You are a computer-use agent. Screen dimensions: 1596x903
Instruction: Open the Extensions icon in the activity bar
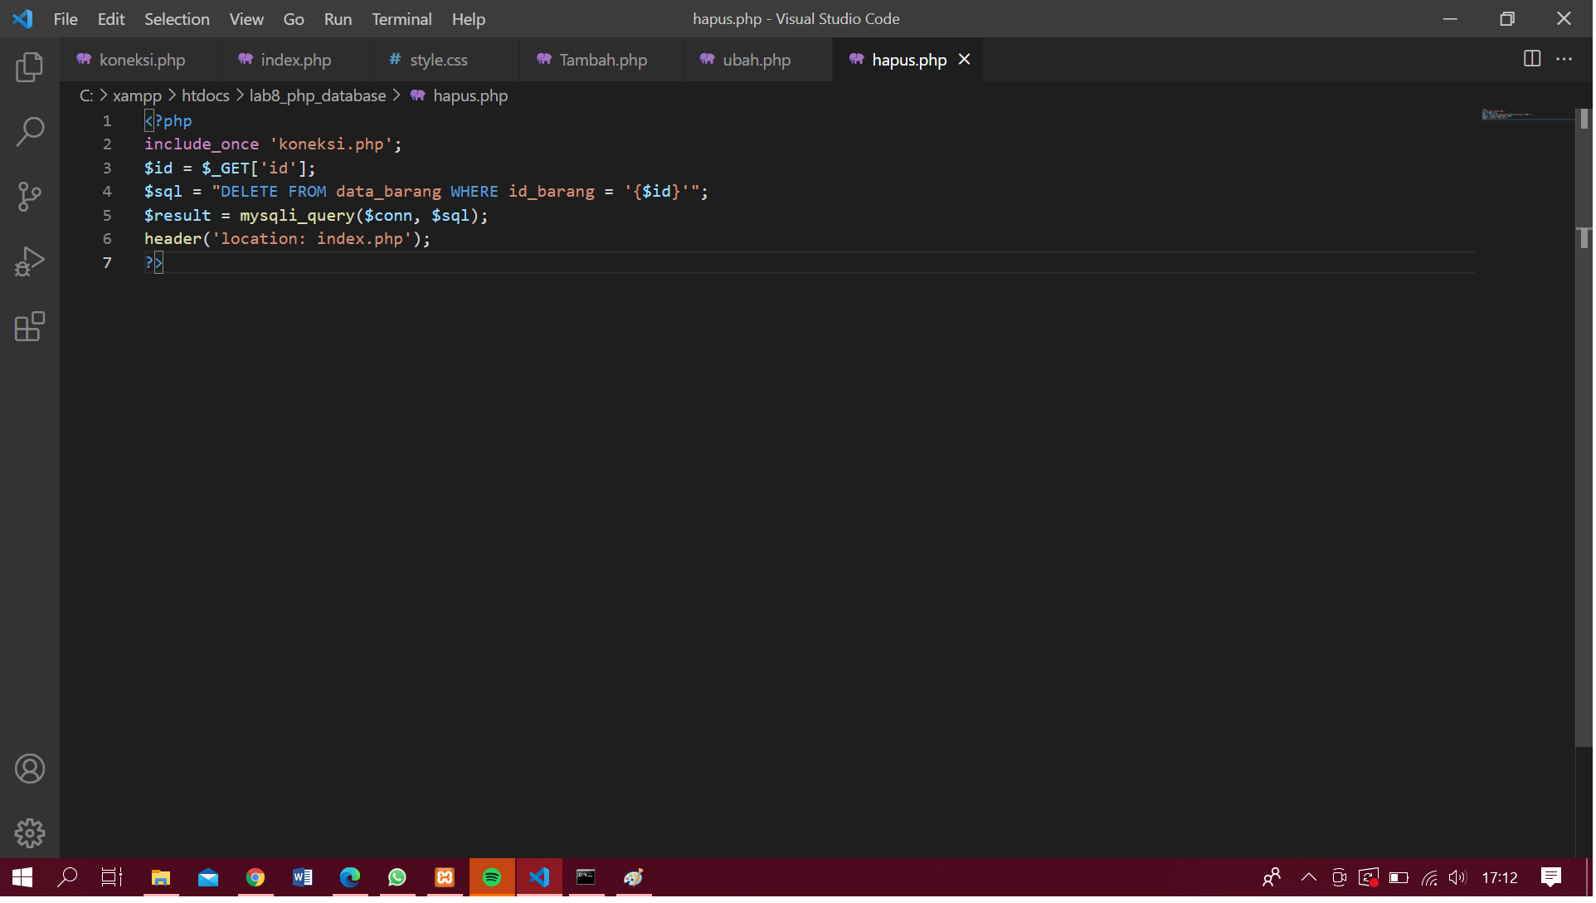coord(30,327)
